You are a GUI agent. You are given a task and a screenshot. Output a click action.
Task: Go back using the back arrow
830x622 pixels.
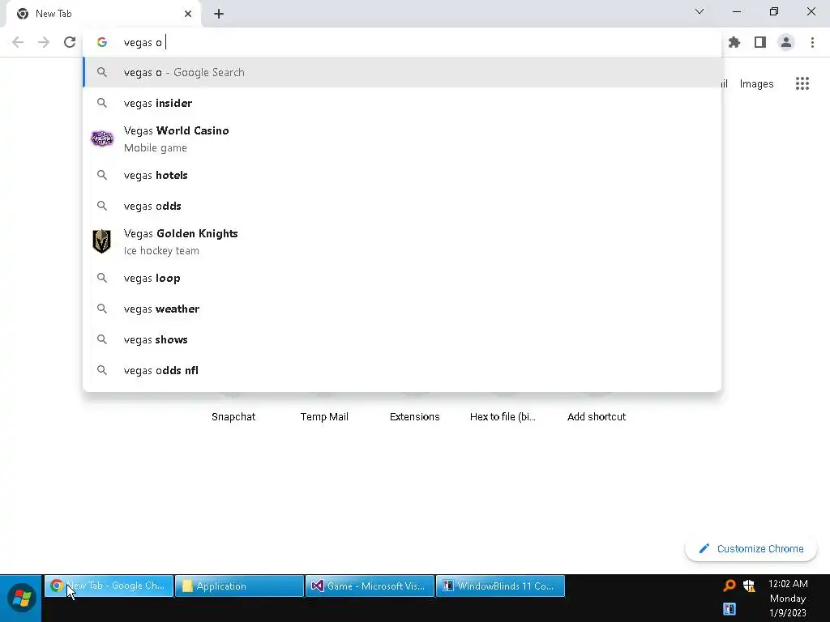click(x=18, y=42)
